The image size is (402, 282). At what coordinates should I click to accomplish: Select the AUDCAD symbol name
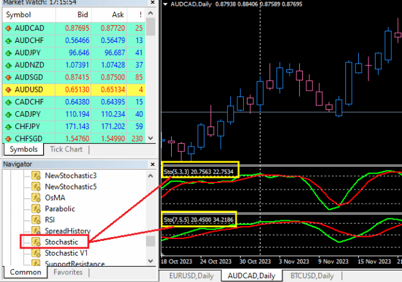tap(30, 28)
